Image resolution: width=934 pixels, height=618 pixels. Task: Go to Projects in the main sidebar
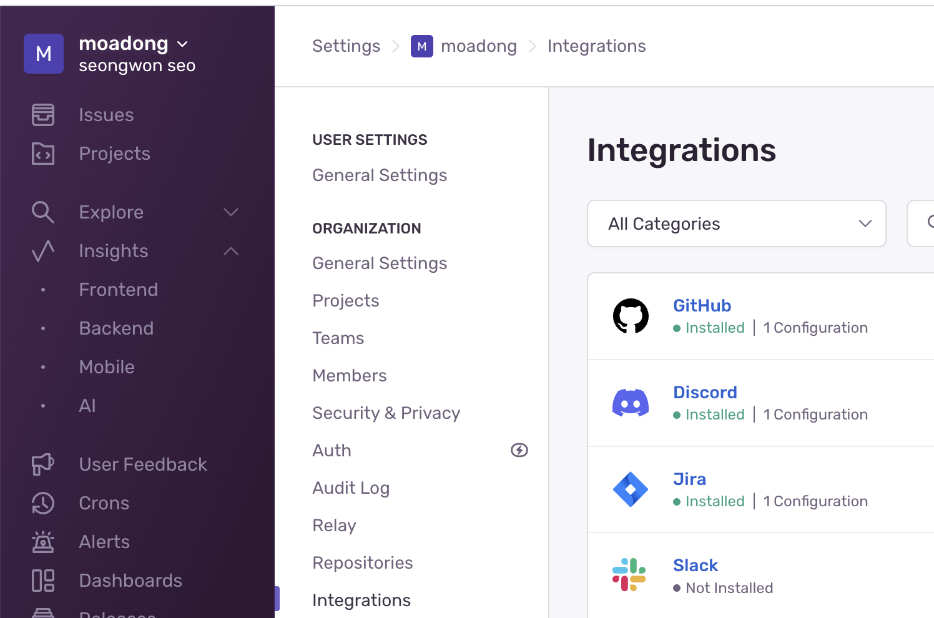click(115, 154)
